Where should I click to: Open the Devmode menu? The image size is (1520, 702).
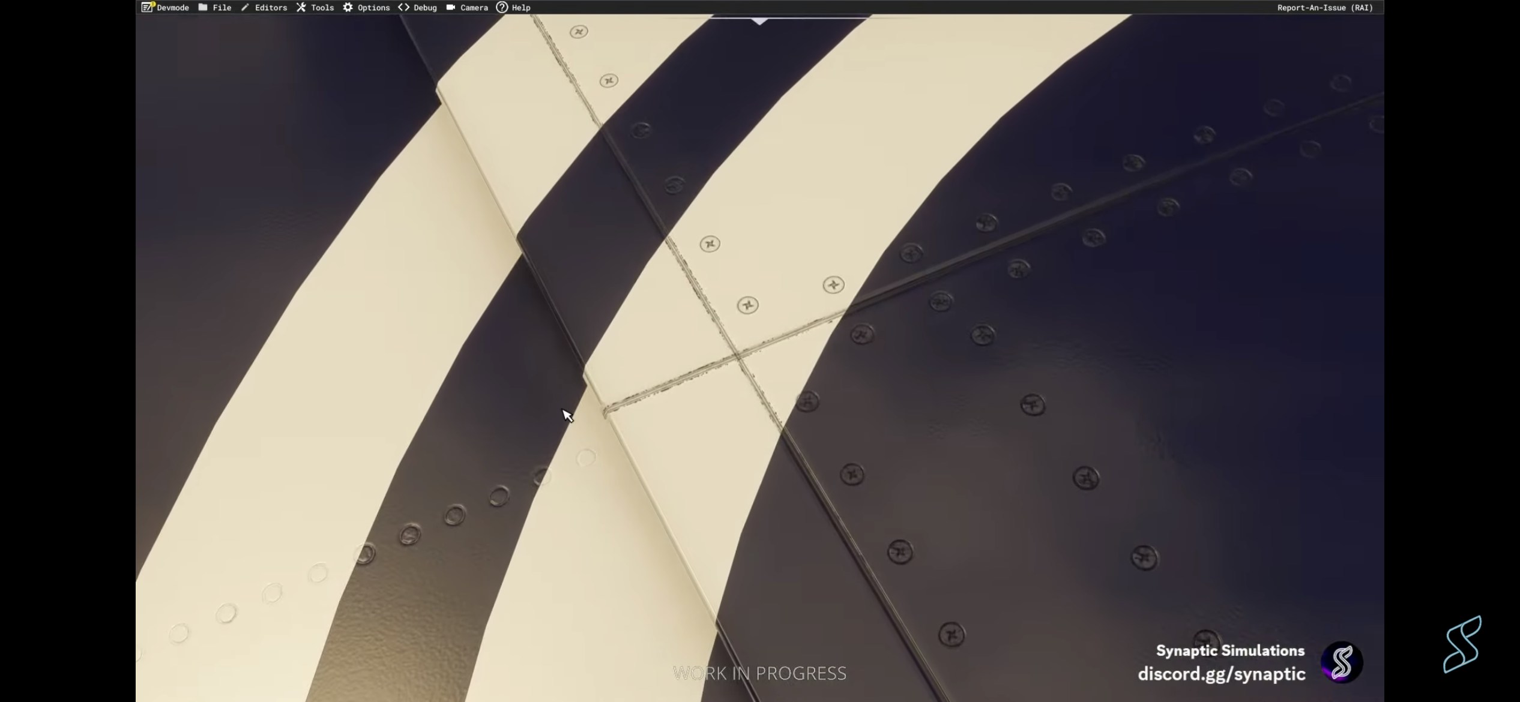pyautogui.click(x=173, y=8)
